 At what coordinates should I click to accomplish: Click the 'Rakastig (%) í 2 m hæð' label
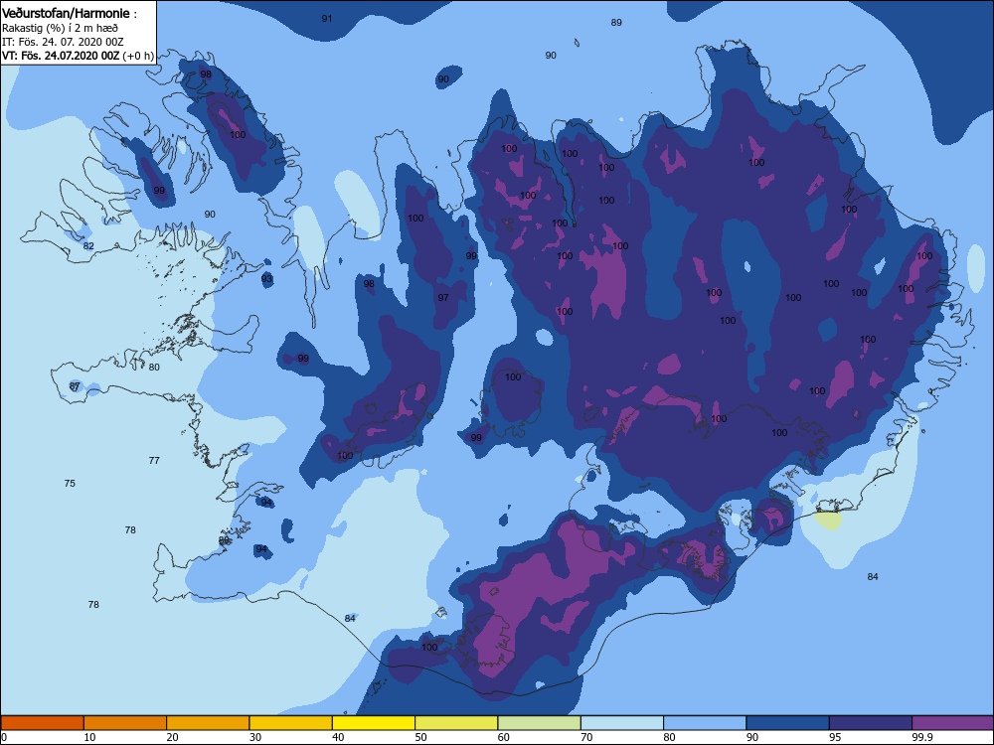coord(60,28)
